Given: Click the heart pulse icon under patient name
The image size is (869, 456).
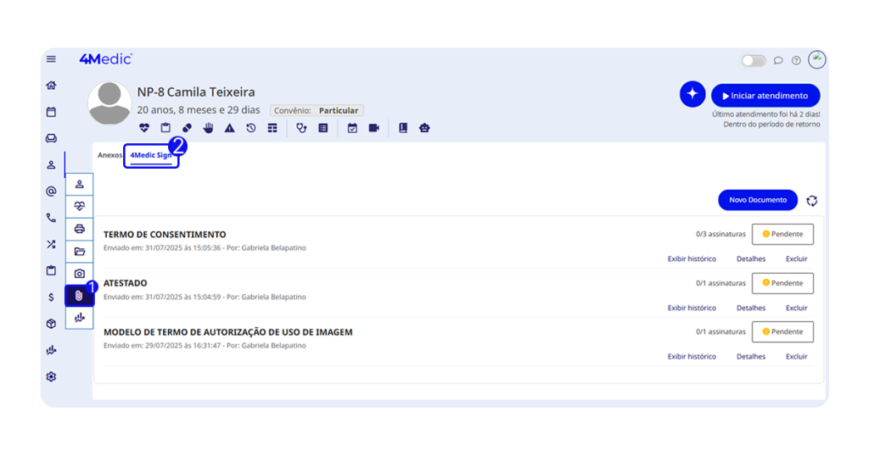Looking at the screenshot, I should (x=144, y=128).
